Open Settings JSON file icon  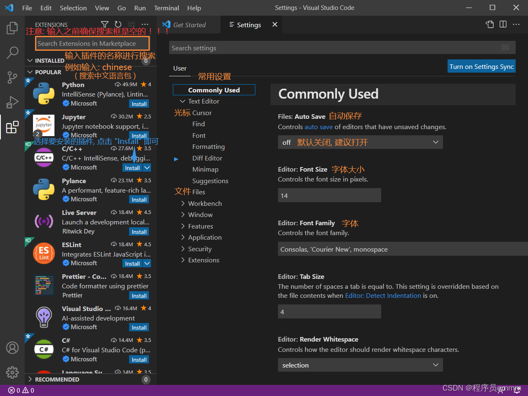pos(490,24)
